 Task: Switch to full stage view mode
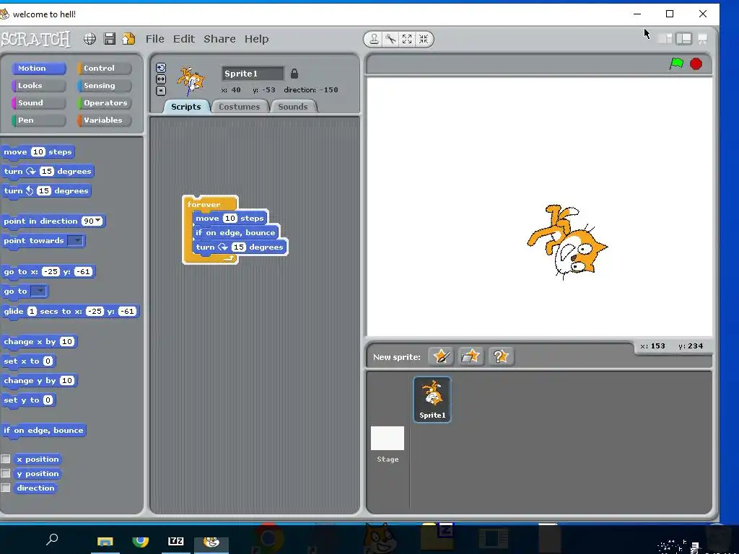tap(683, 39)
